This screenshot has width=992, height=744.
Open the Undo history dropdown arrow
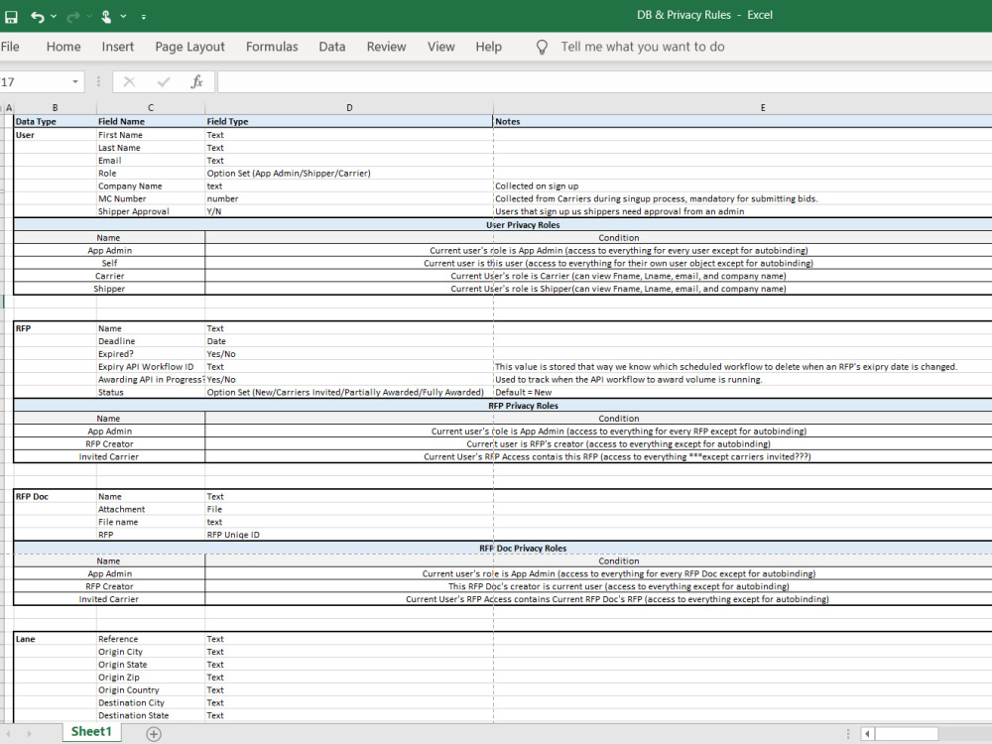[54, 17]
